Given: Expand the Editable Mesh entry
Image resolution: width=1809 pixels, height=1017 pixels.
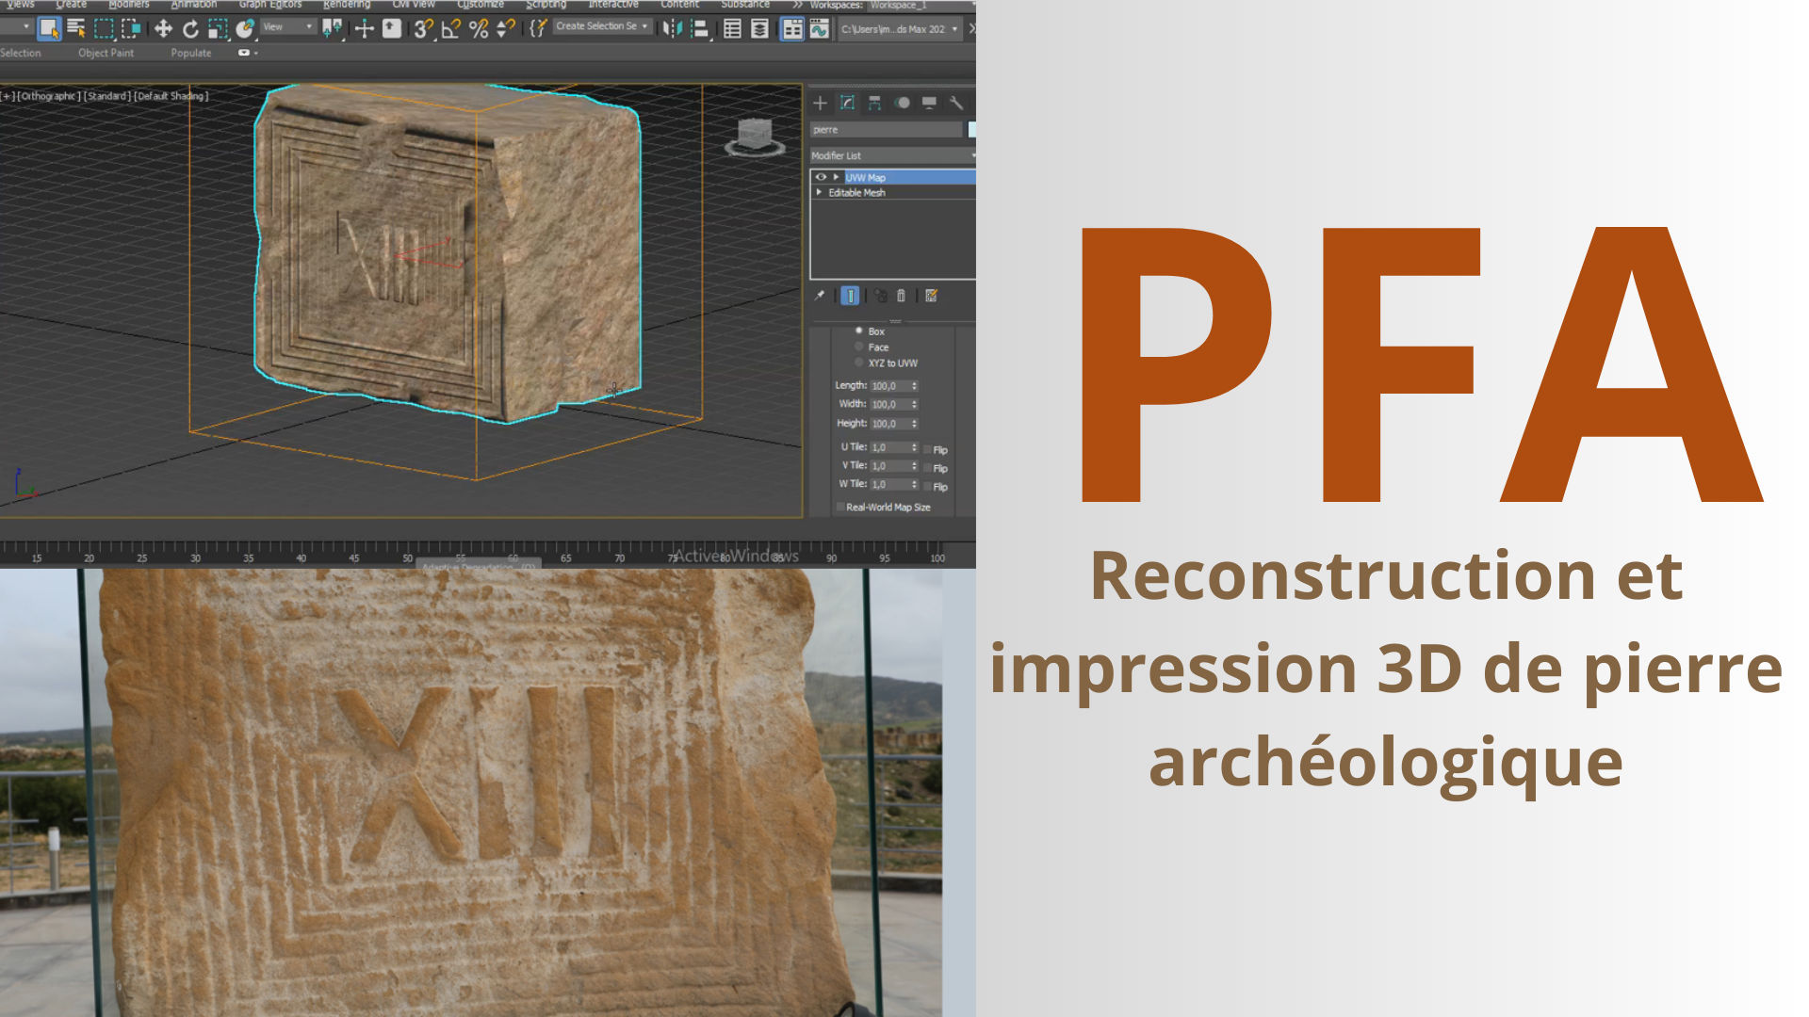Looking at the screenshot, I should click(x=819, y=192).
